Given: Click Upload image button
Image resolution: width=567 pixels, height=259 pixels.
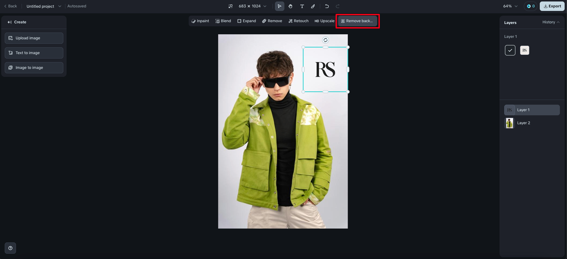Looking at the screenshot, I should coord(34,38).
